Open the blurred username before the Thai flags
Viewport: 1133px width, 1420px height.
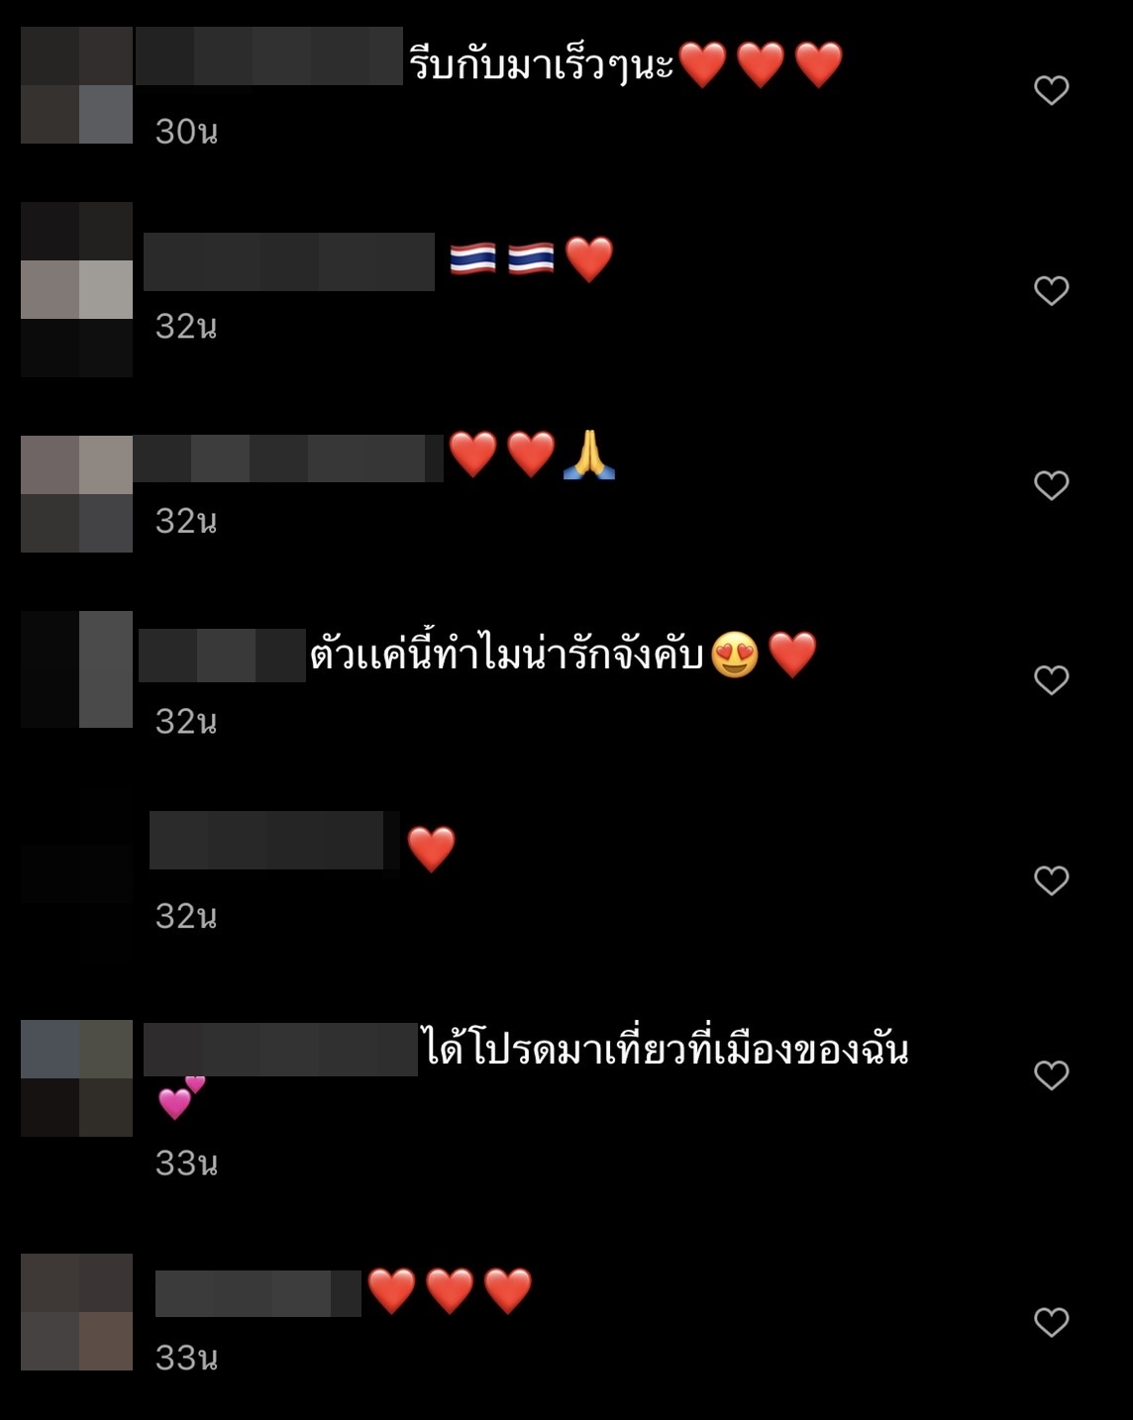[289, 261]
